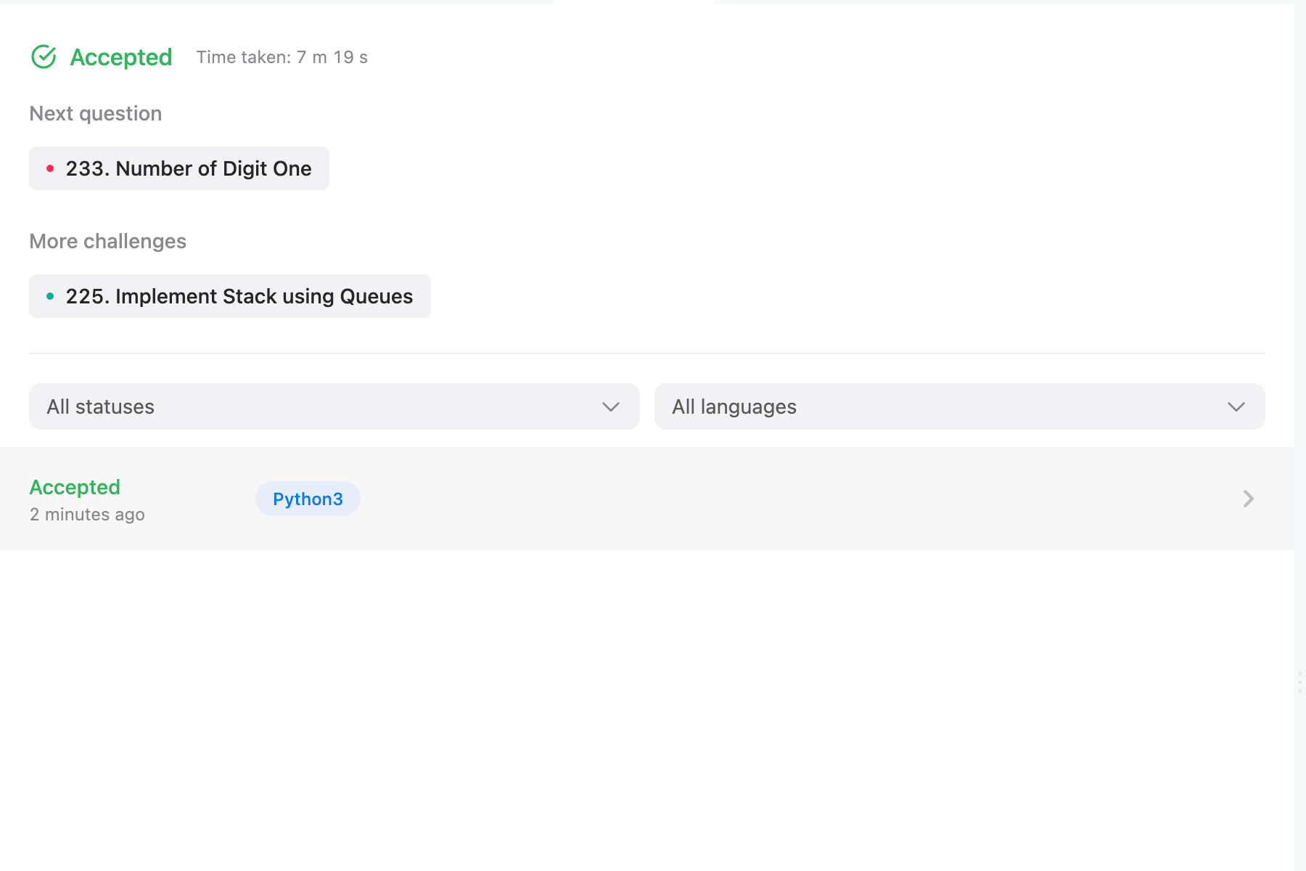The height and width of the screenshot is (871, 1306).
Task: Click the chevron arrow in All statuses
Action: click(x=610, y=406)
